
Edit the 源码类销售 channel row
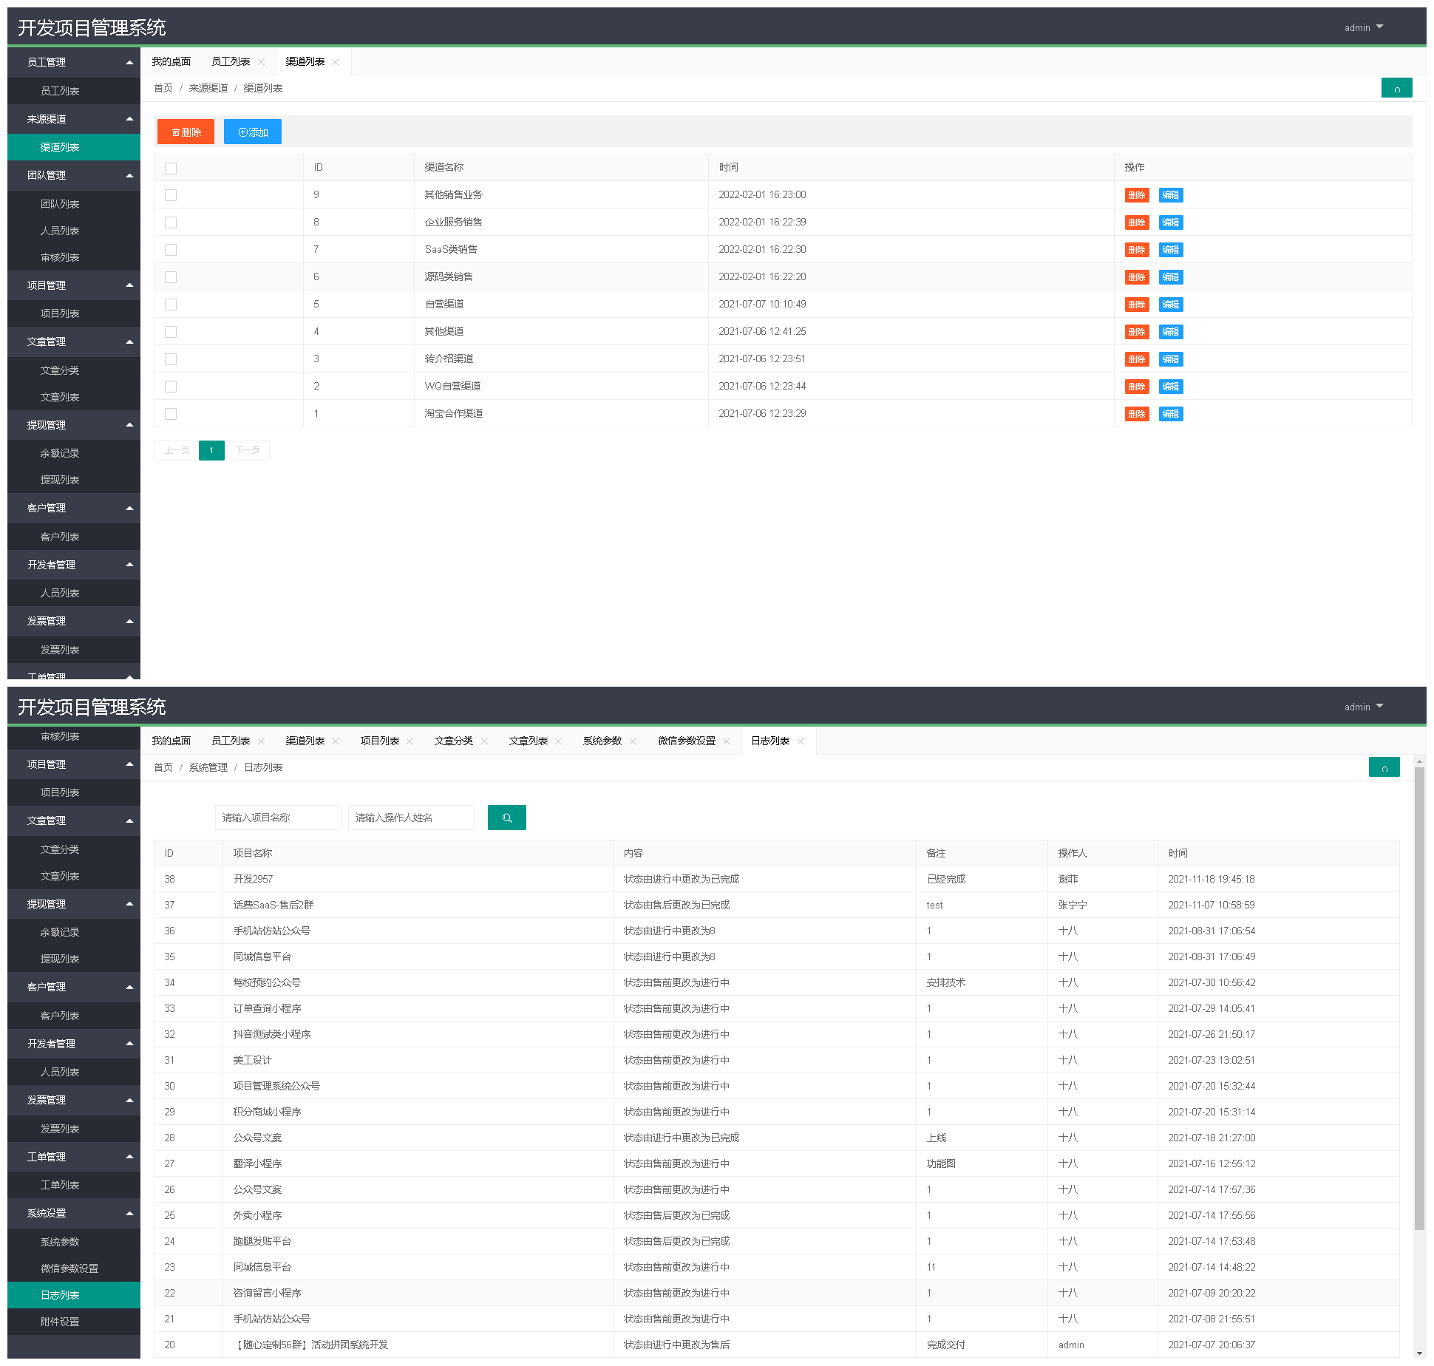click(x=1171, y=277)
